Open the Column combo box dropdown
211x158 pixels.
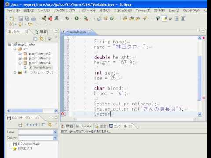[x=55, y=138]
